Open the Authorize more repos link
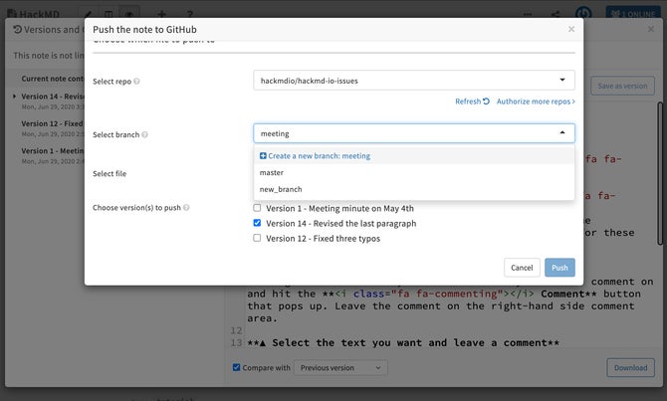 536,101
